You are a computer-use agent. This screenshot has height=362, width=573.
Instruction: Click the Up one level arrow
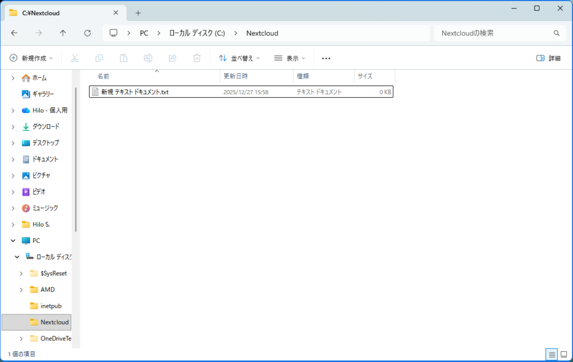tap(63, 33)
